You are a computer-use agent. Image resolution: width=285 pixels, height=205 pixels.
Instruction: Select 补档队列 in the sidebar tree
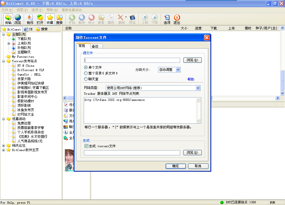click(24, 48)
